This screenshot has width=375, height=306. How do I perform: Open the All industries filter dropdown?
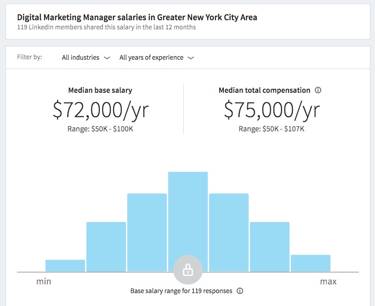[86, 58]
